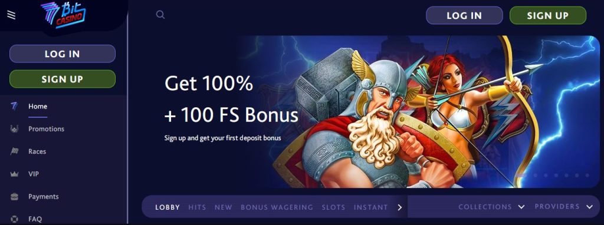Click the top-right Log In button
The height and width of the screenshot is (225, 604).
pyautogui.click(x=464, y=15)
